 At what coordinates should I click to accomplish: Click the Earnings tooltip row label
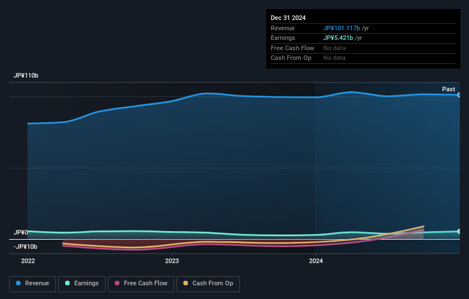(283, 38)
